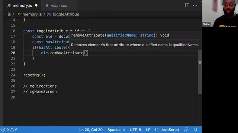Image resolution: width=238 pixels, height=133 pixels.
Task: Open the memory.js breadcrumb
Action: 32,14
